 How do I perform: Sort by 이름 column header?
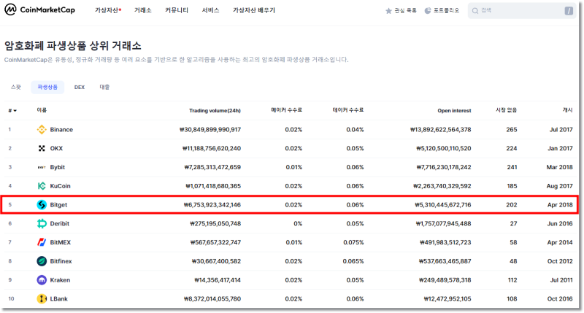(x=42, y=110)
